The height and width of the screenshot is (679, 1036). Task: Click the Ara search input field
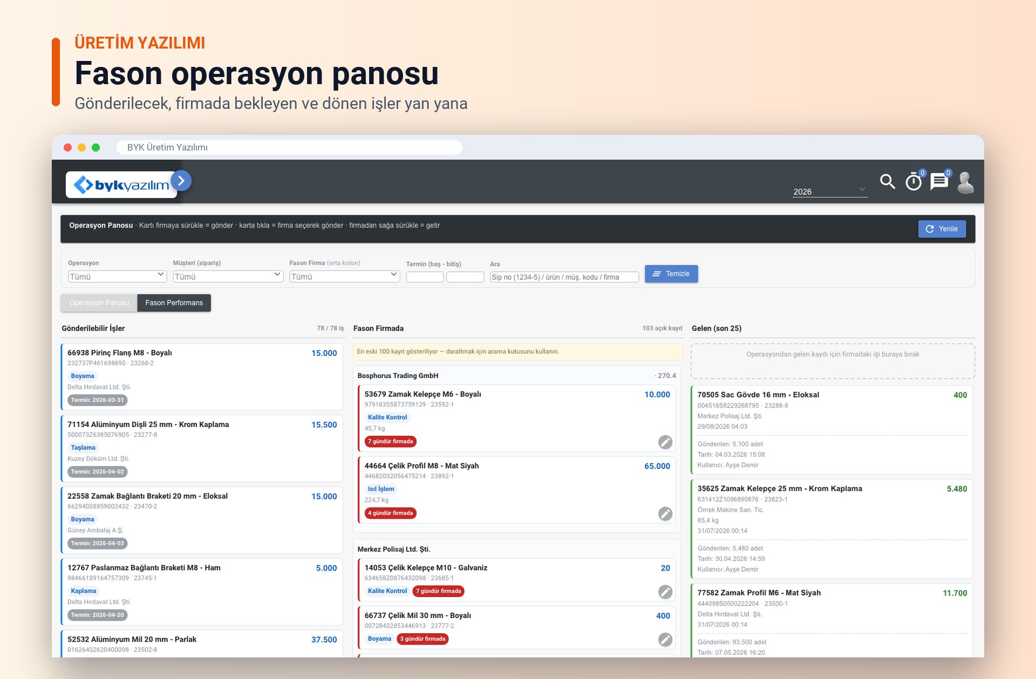pos(564,277)
